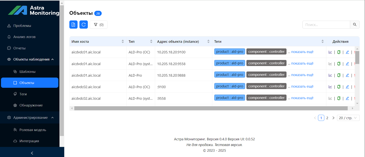Click the search magnifier icon

(355, 25)
